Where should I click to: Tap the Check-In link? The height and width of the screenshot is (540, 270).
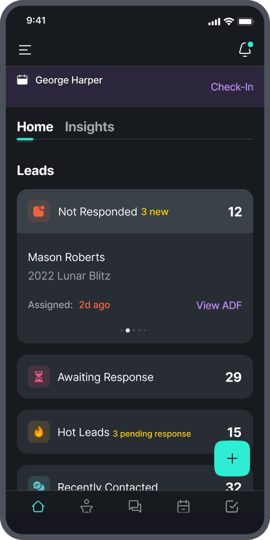[x=232, y=87]
